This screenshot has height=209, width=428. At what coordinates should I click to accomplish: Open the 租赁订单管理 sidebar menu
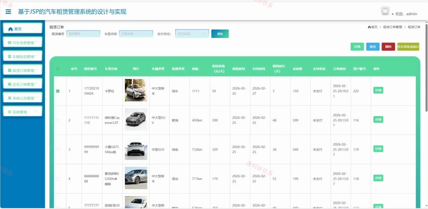point(23,71)
